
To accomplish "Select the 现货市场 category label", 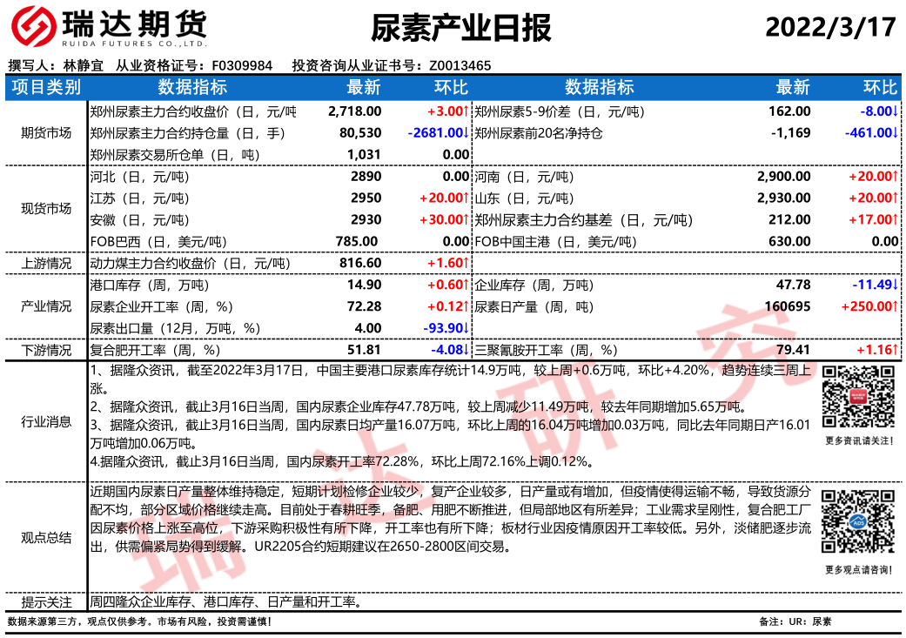I will pos(46,209).
